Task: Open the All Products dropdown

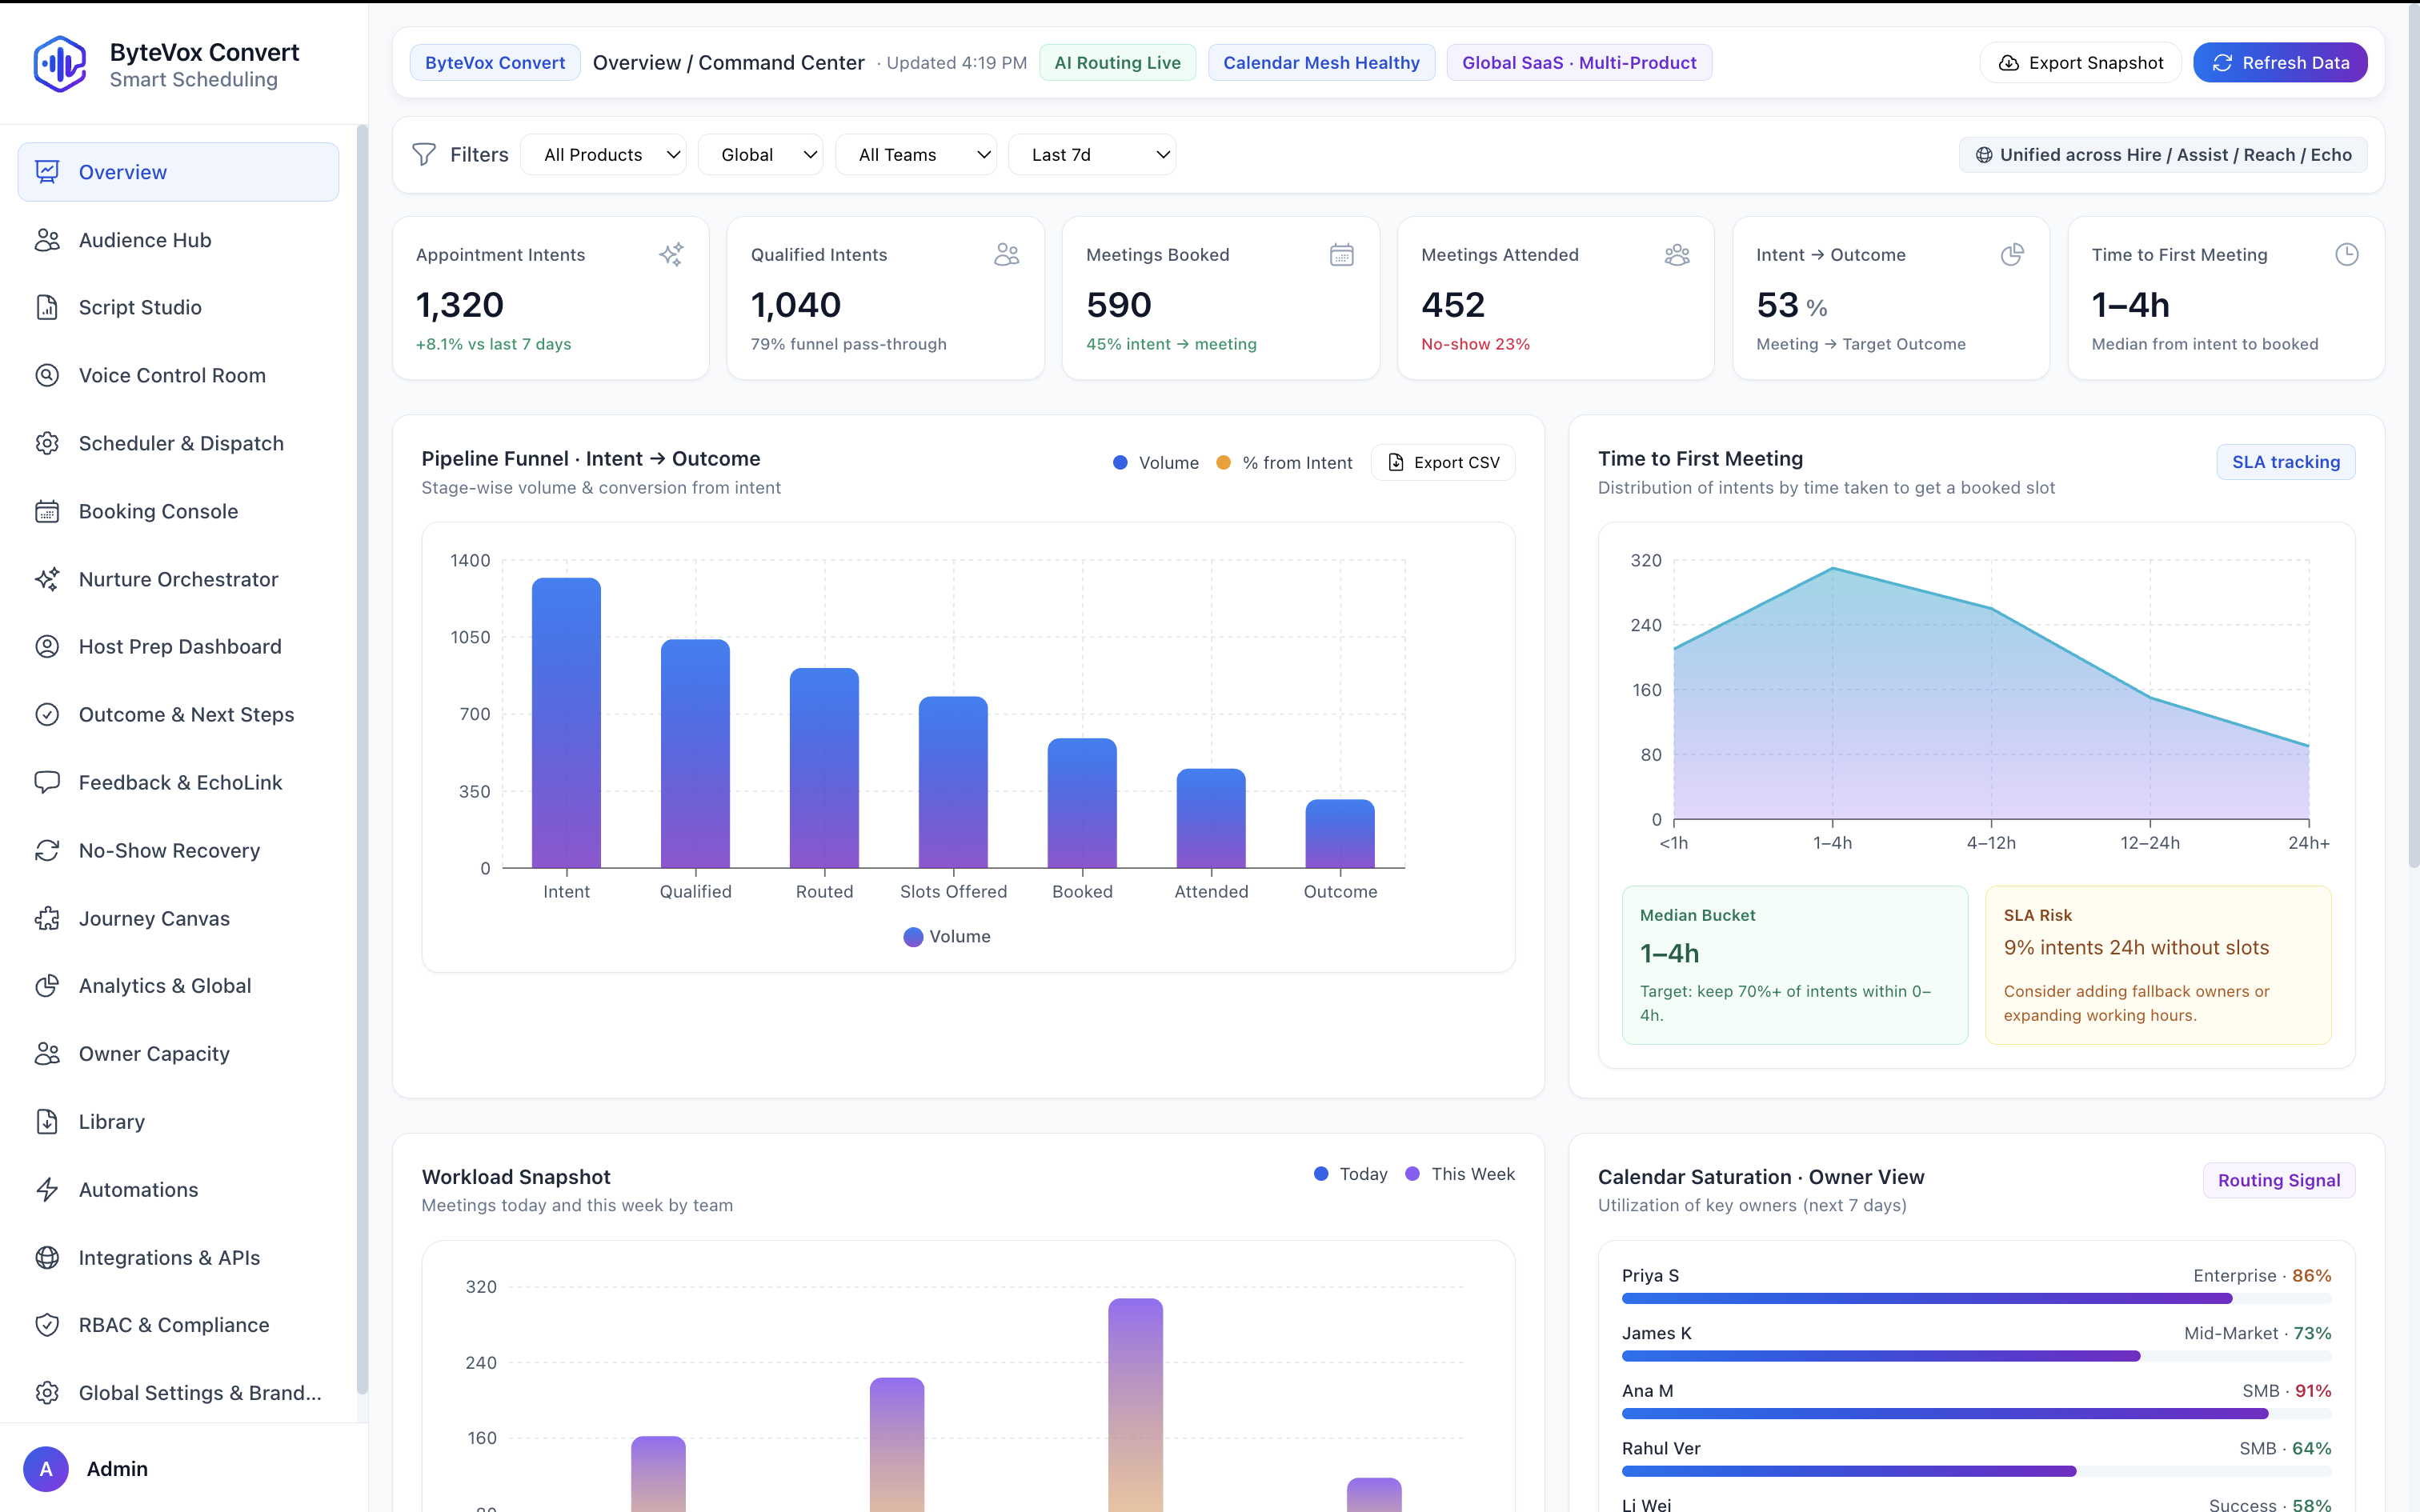Action: tap(604, 154)
